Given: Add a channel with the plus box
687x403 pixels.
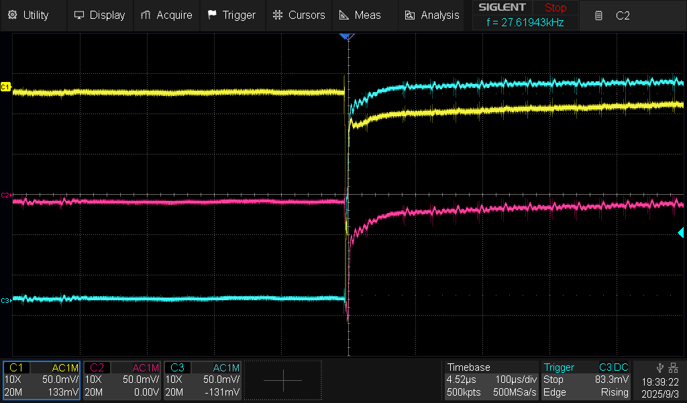Looking at the screenshot, I should [282, 380].
